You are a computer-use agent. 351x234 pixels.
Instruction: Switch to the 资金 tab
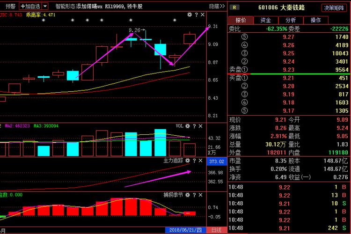tap(266, 20)
